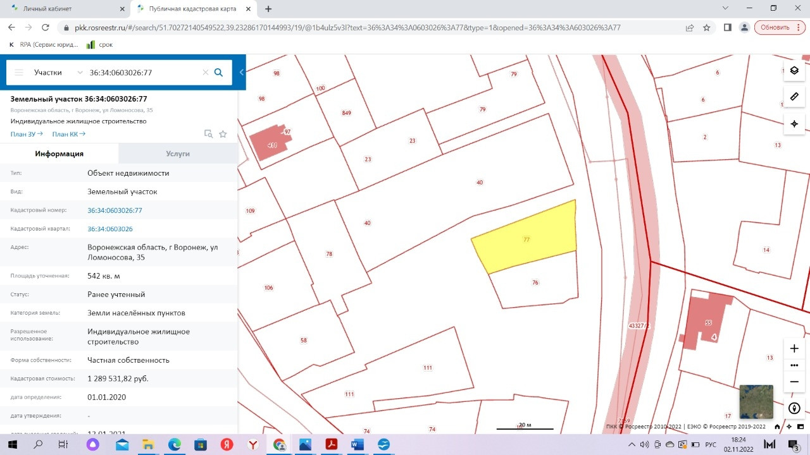This screenshot has width=810, height=455.
Task: Select the Информация tab
Action: (x=59, y=154)
